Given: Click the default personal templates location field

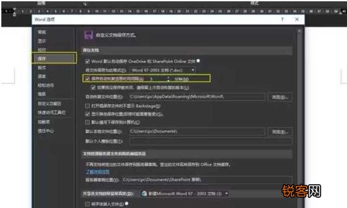Looking at the screenshot, I should pos(211,142).
